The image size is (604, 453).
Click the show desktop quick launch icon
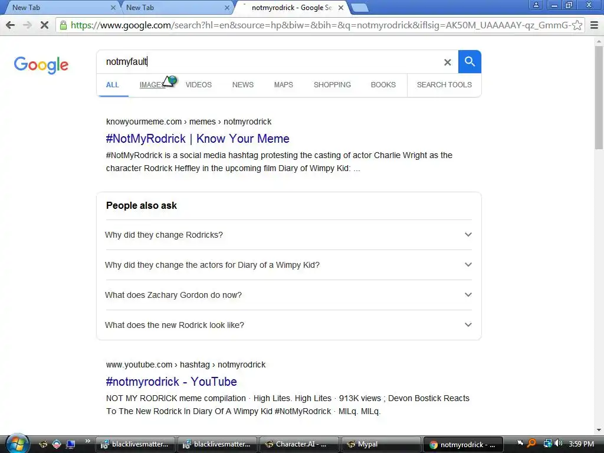71,444
